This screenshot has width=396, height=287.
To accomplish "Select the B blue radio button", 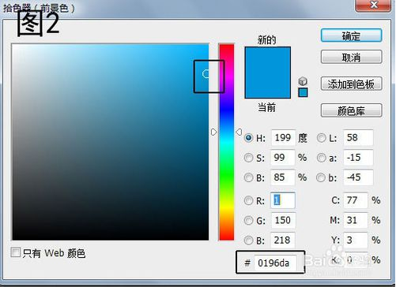I will 248,240.
